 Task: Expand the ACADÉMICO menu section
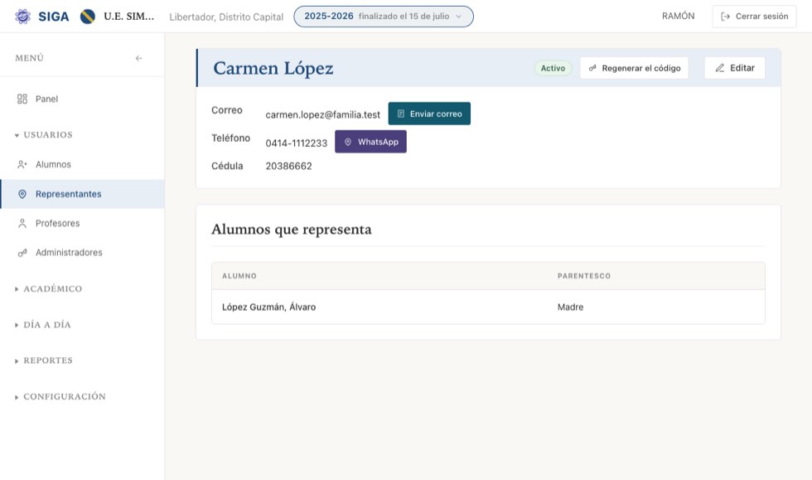(x=49, y=288)
